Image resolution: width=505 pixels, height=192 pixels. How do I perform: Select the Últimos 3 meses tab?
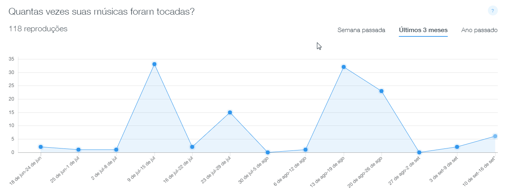[423, 30]
